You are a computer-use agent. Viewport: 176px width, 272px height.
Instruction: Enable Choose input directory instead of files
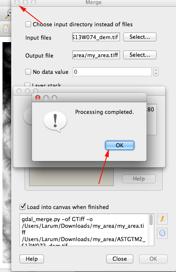click(x=28, y=24)
